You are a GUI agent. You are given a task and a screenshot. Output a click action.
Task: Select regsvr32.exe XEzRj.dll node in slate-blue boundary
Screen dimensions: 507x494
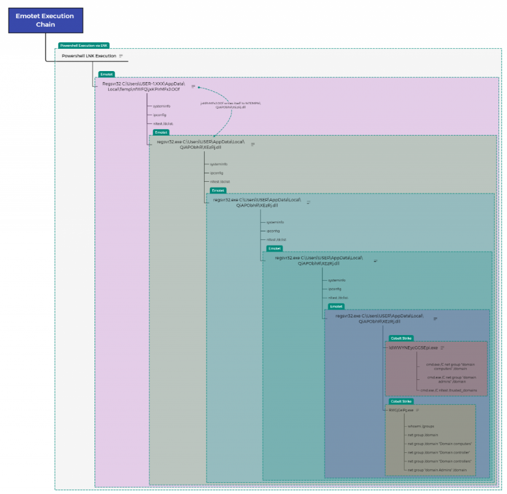tap(379, 319)
